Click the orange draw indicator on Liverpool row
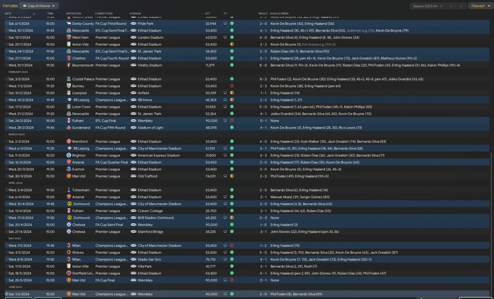Screen dimensions: 494x299 [x=232, y=93]
